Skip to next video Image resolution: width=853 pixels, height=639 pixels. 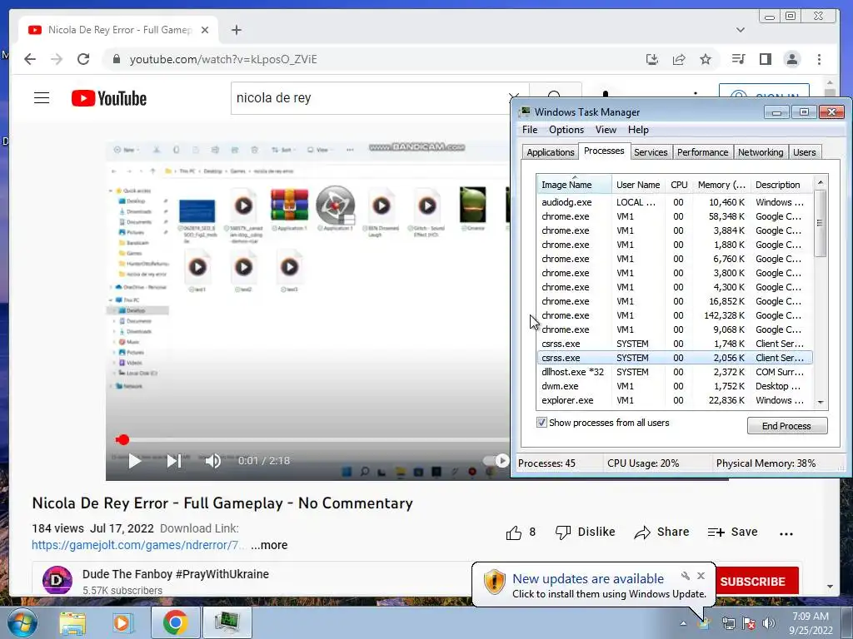coord(174,461)
